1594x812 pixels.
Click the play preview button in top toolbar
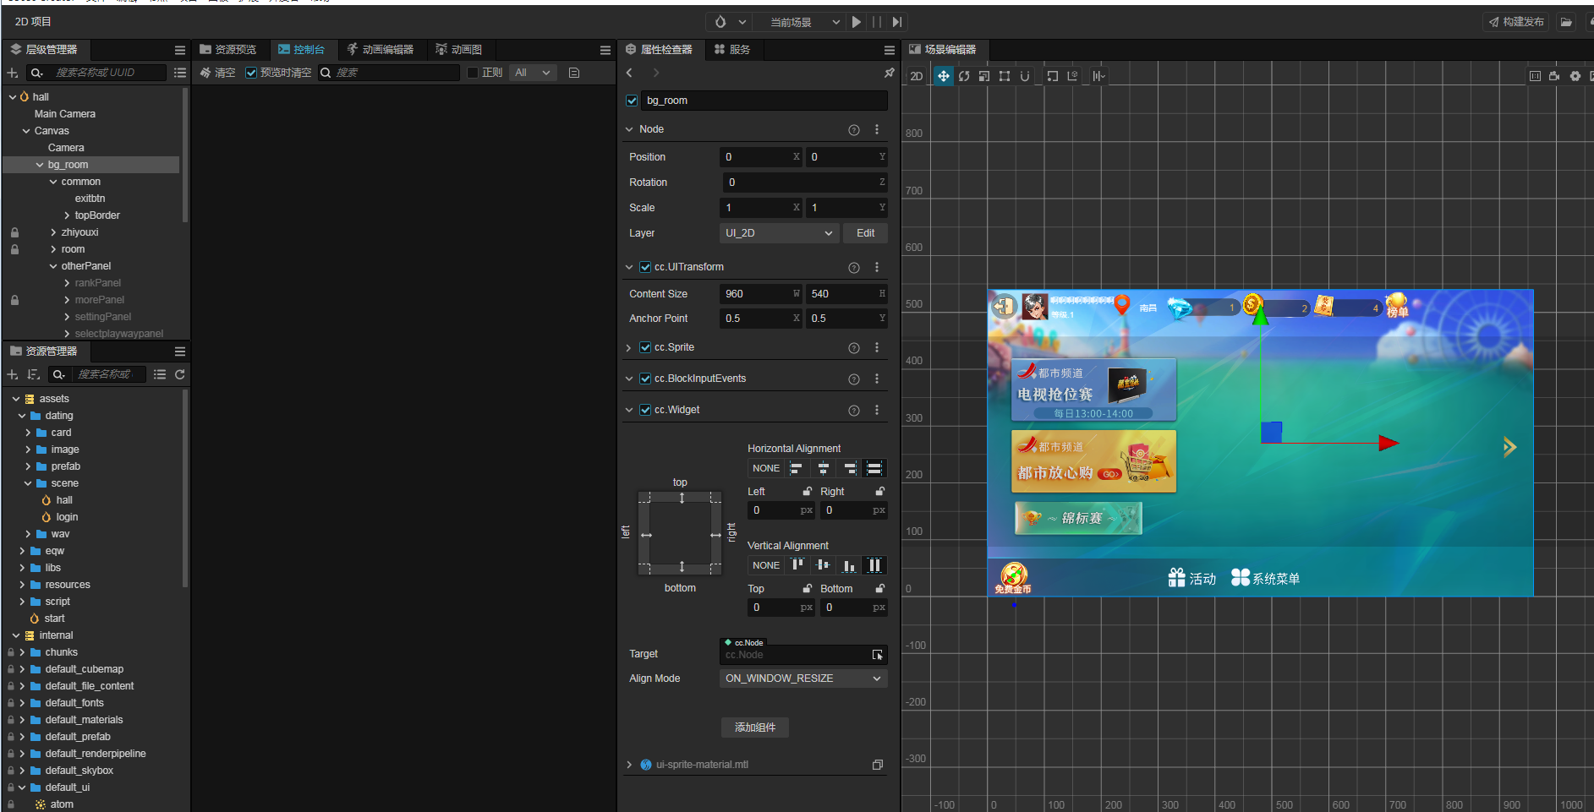click(x=857, y=22)
